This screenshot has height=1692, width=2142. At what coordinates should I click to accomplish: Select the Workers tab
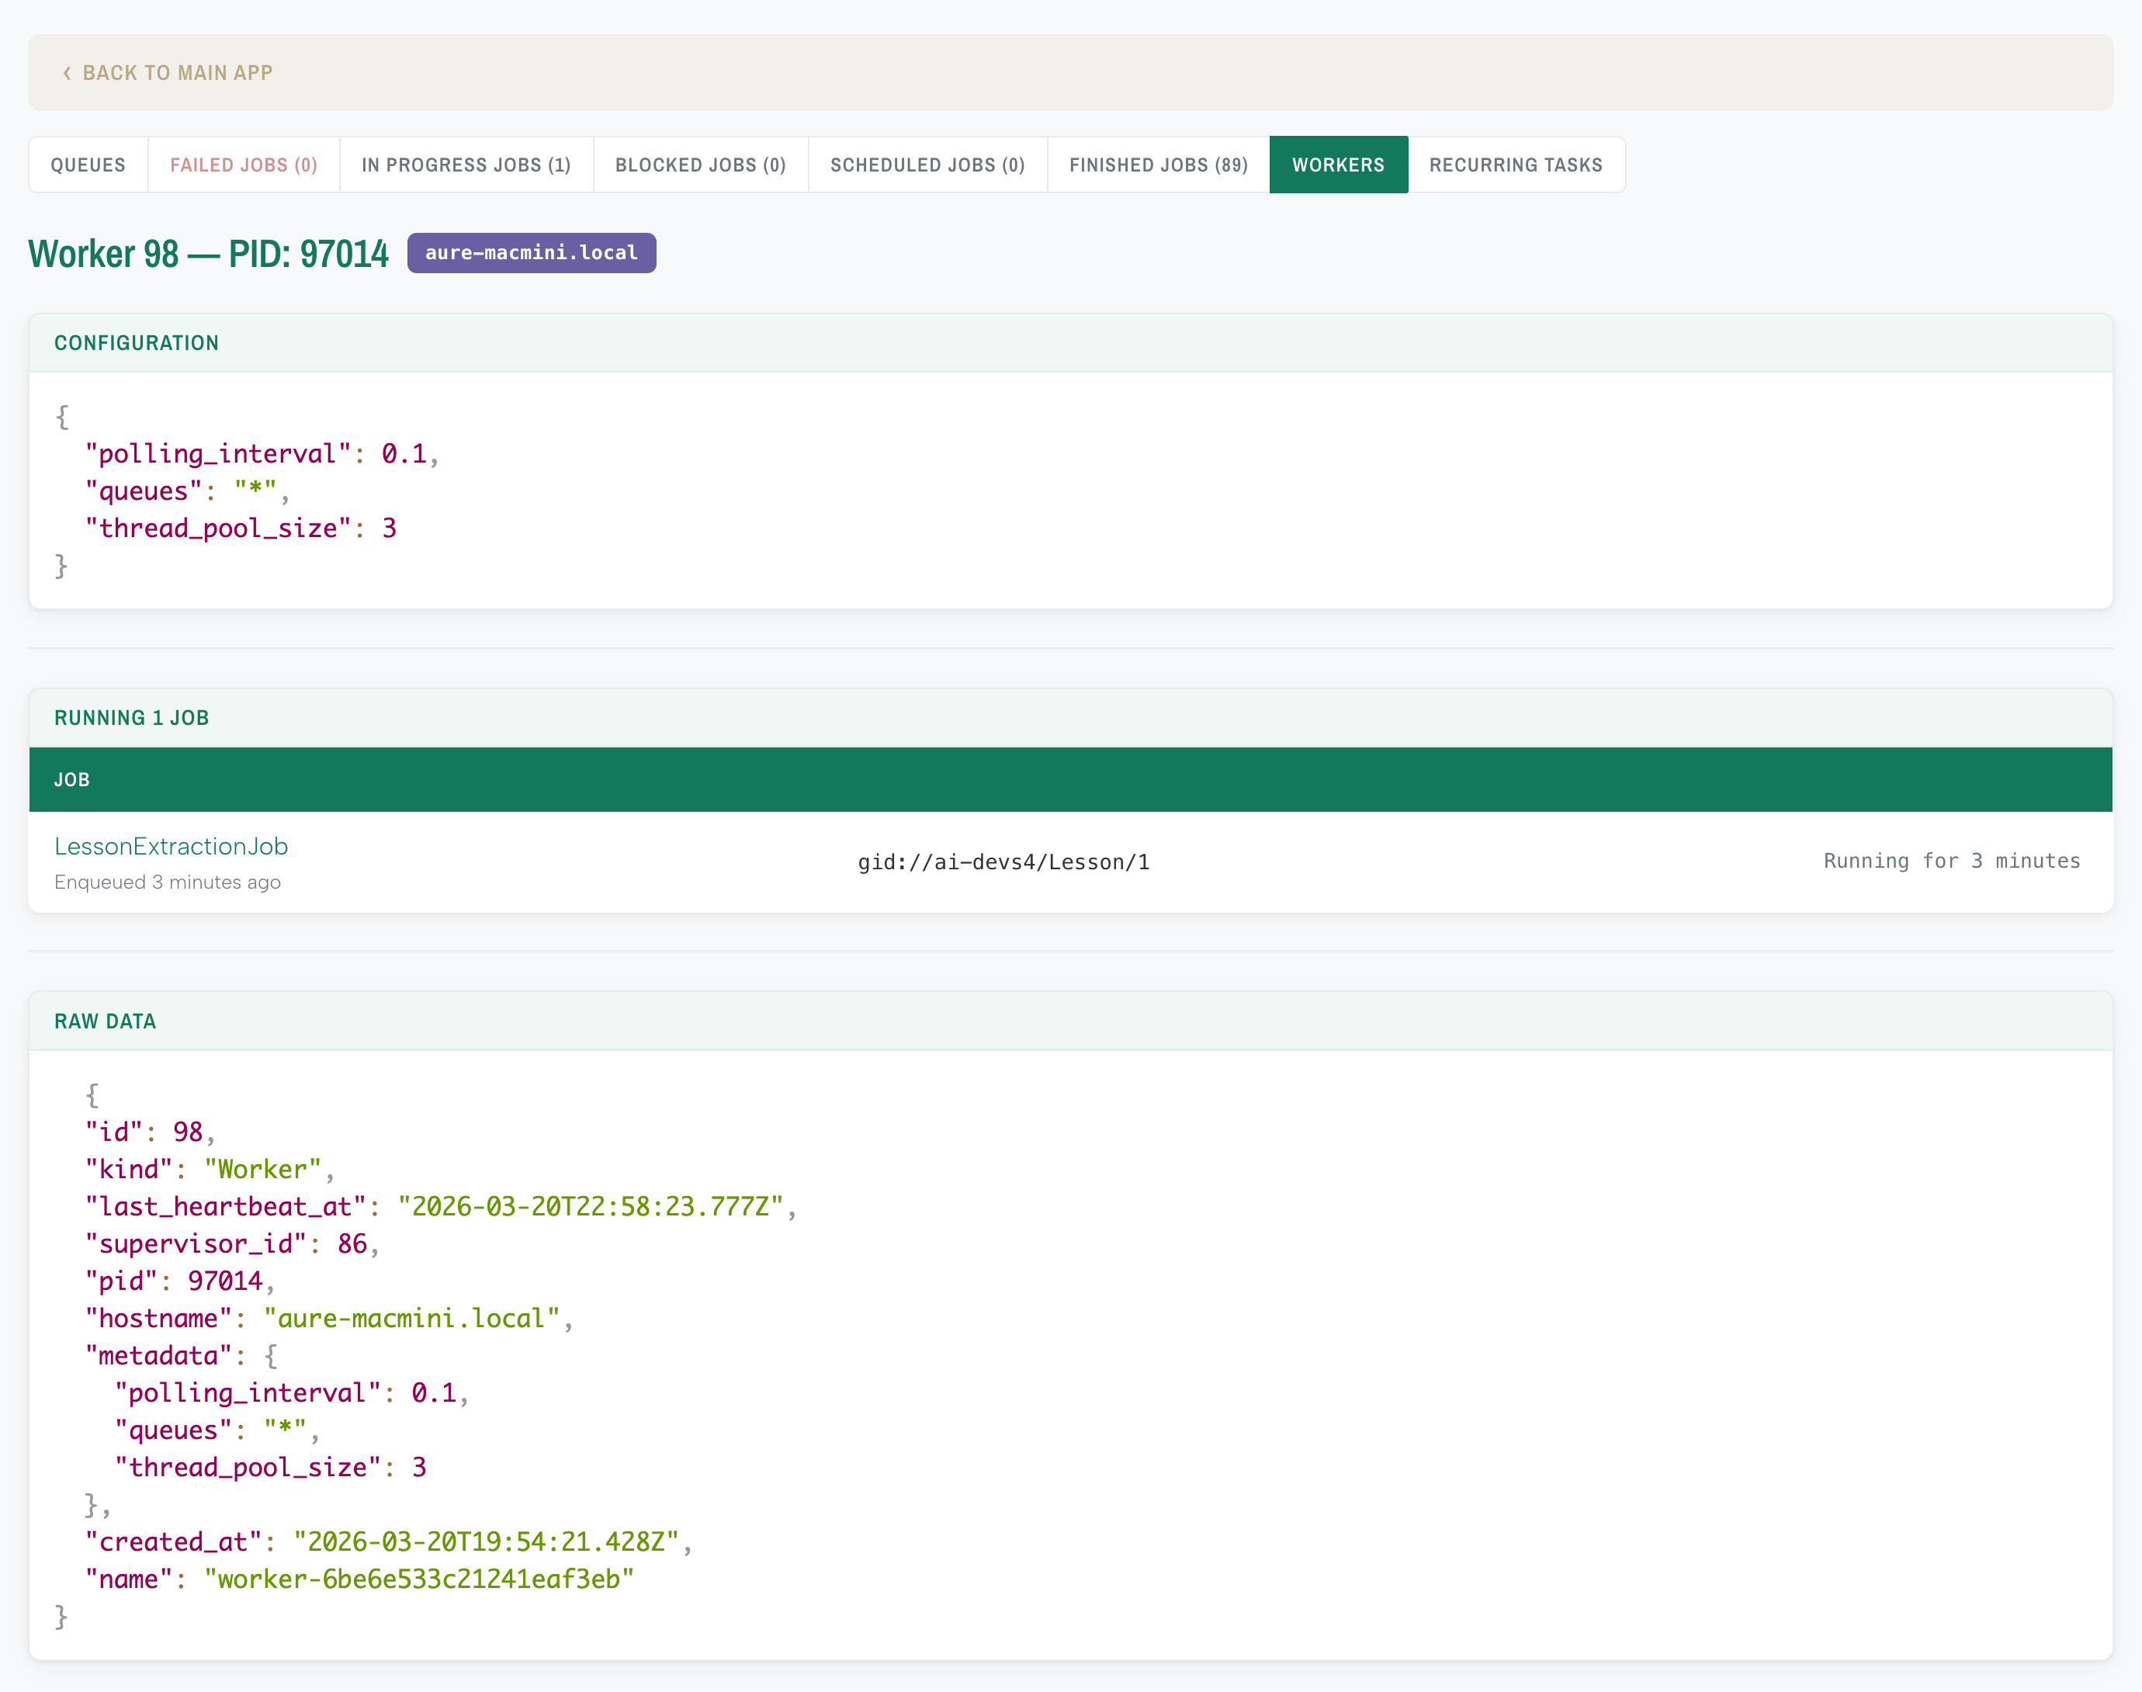1338,165
